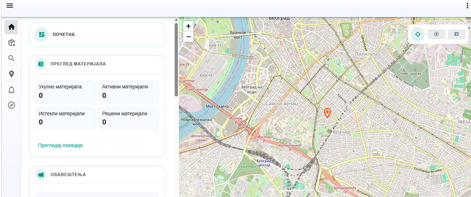Zoom out on the map
471x197 pixels.
(188, 37)
